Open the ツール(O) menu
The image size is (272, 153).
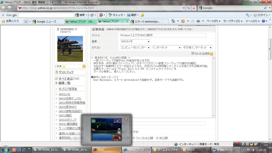[x=252, y=21]
